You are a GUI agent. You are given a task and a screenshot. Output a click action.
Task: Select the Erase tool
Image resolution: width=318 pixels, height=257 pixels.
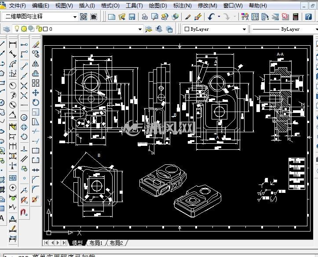click(x=36, y=44)
